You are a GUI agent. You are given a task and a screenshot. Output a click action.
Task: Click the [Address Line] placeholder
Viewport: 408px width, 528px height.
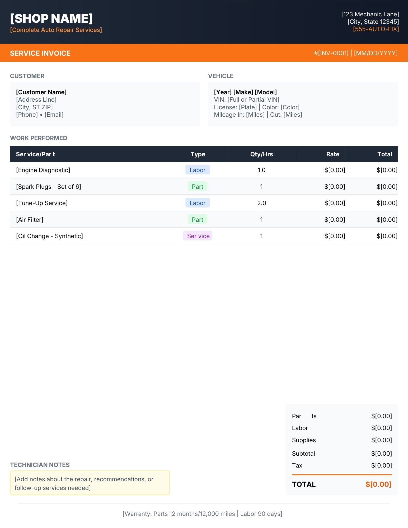coord(36,100)
